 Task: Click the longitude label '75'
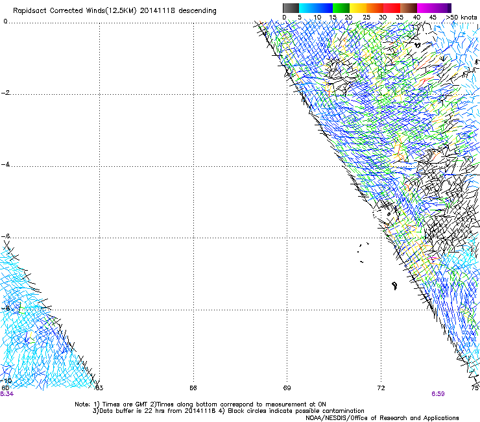pos(475,388)
